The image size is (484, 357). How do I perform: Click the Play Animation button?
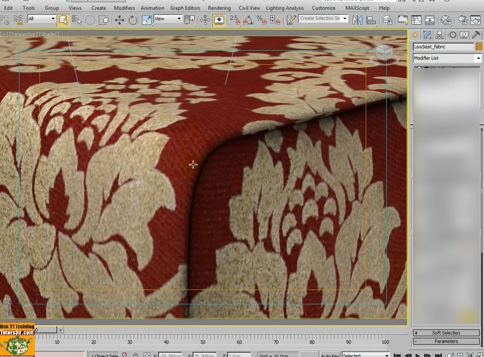(x=417, y=355)
